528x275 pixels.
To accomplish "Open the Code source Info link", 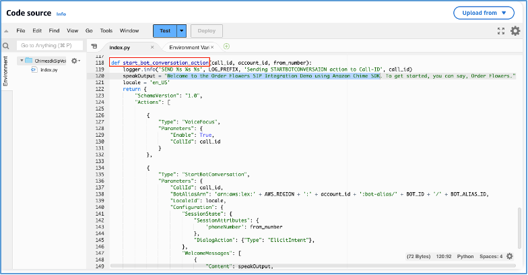I will pos(61,13).
